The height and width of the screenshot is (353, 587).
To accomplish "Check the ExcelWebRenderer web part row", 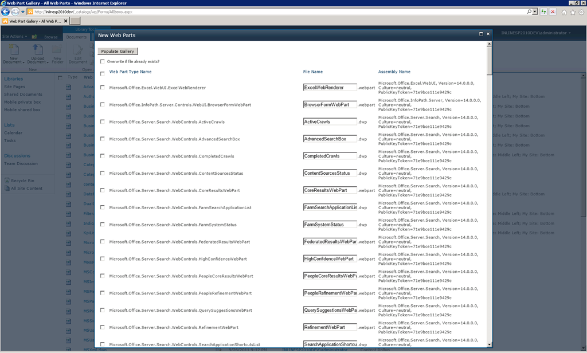I will click(x=102, y=88).
